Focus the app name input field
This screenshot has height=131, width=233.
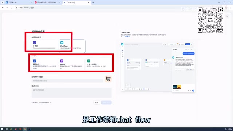(x=67, y=80)
